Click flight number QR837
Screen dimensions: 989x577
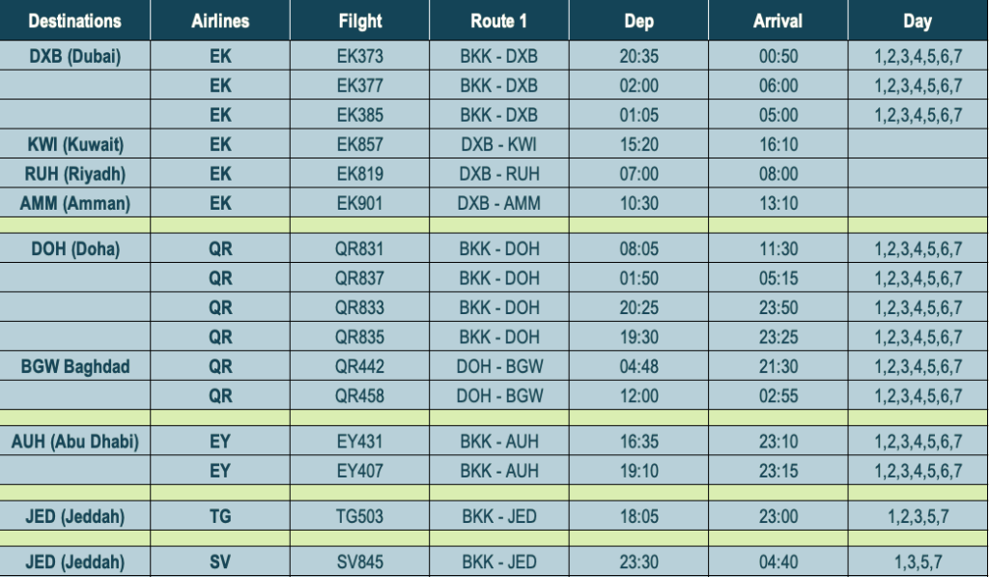[359, 278]
